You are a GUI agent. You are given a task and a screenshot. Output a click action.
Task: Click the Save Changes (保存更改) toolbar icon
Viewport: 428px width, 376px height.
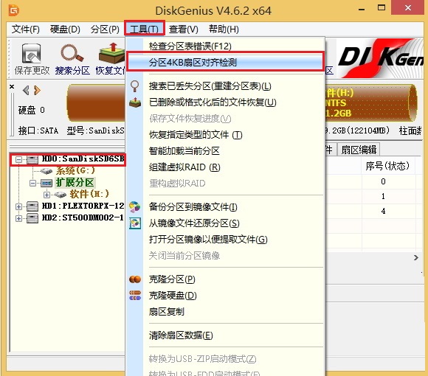(32, 53)
